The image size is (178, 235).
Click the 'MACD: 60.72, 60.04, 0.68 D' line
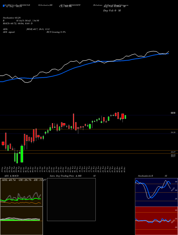[x=18, y=23]
